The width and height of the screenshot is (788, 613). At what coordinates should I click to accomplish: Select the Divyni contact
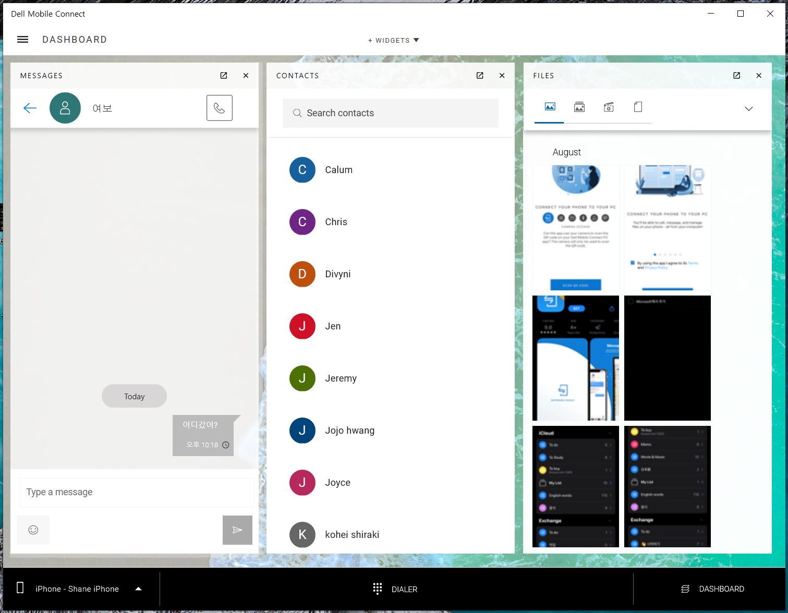click(x=391, y=274)
